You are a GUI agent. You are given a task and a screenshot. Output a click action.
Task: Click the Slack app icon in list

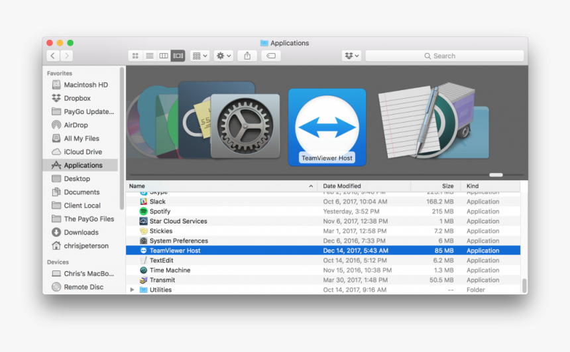(x=144, y=202)
